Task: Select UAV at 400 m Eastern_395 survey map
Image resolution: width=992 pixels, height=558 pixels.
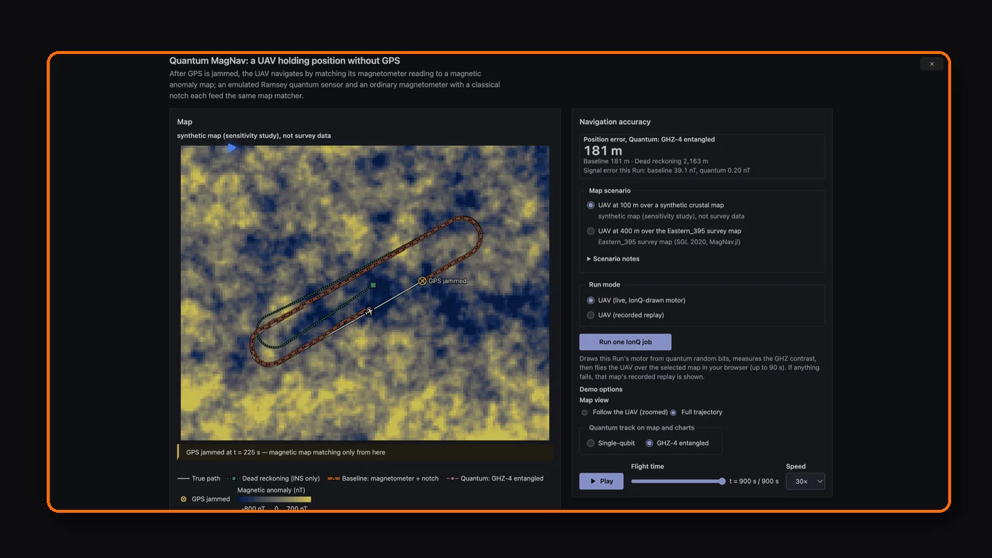Action: click(x=591, y=231)
